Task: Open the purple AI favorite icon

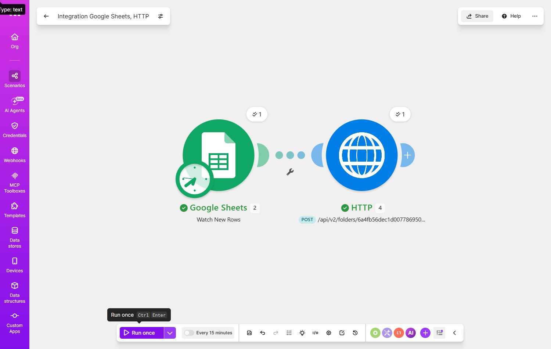Action: pyautogui.click(x=411, y=333)
